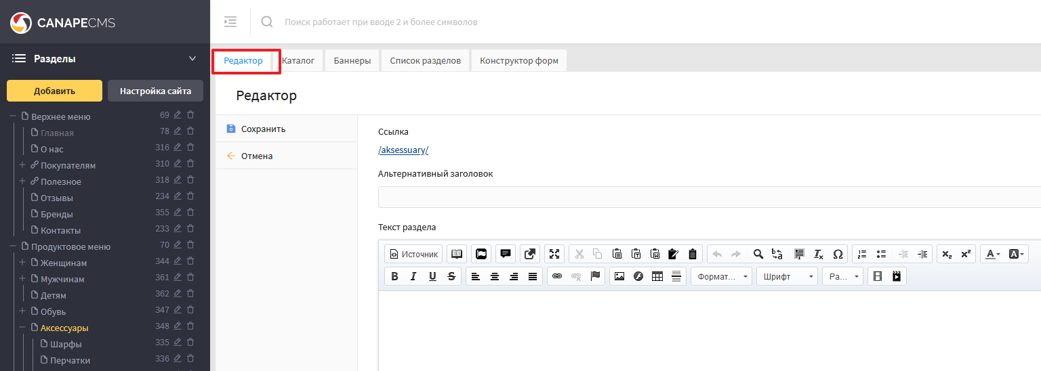Insert a table using toolbar icon

pos(657,276)
